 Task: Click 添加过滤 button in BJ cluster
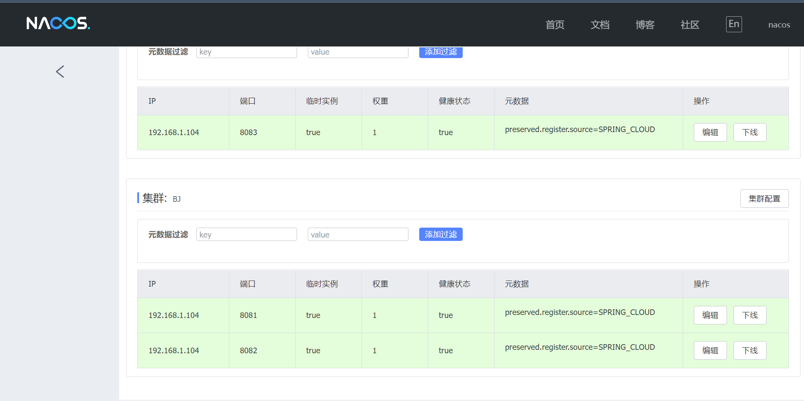point(440,234)
